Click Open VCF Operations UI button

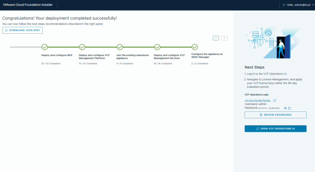275,128
